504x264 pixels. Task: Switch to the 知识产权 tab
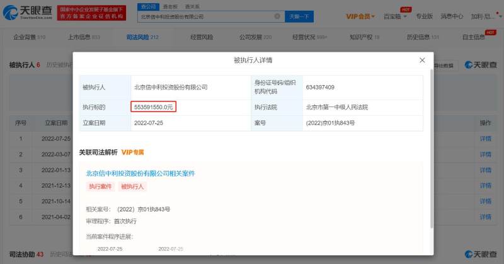pos(365,37)
